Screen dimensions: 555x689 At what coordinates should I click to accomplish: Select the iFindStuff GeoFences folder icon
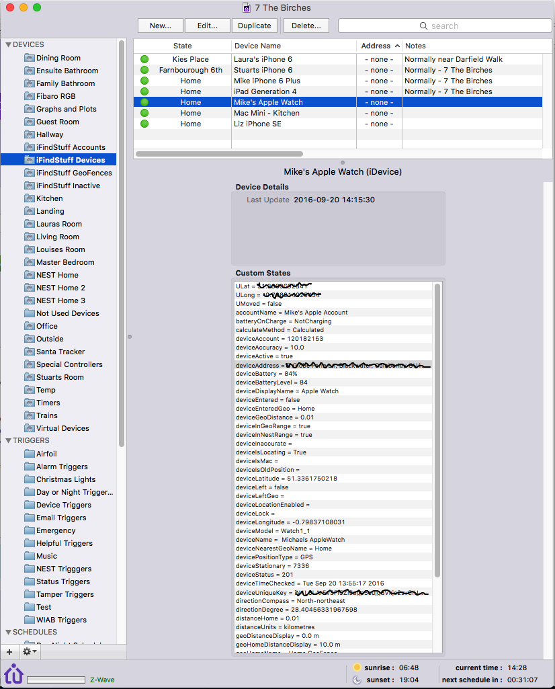30,173
